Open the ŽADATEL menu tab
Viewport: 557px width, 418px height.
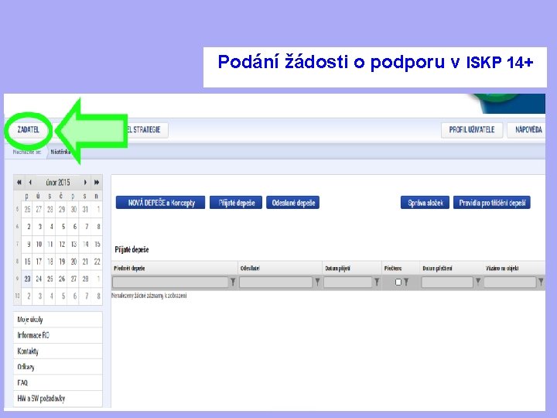coord(29,130)
